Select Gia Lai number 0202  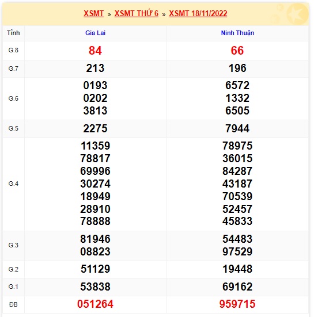(95, 98)
